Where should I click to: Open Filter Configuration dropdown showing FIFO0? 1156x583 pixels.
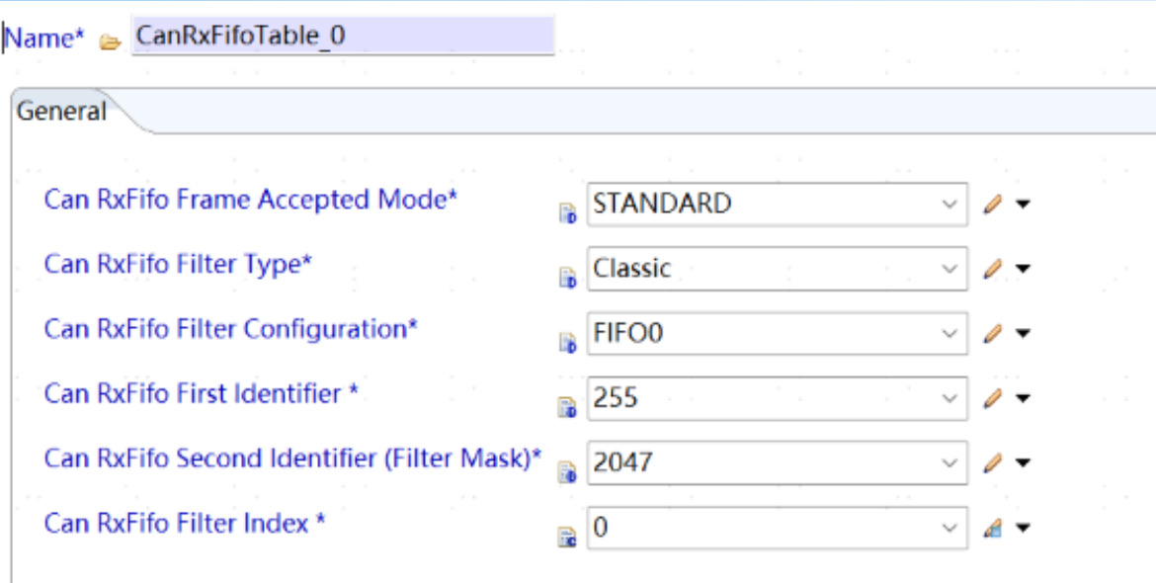[777, 334]
